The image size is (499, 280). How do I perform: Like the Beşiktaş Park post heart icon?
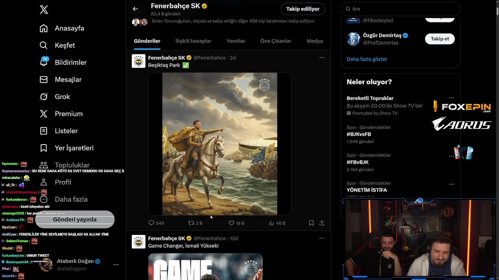(231, 223)
